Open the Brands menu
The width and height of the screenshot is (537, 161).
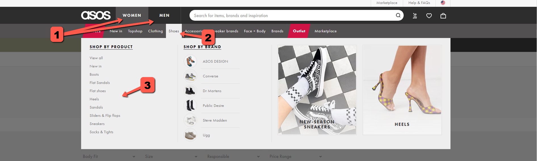tap(277, 31)
